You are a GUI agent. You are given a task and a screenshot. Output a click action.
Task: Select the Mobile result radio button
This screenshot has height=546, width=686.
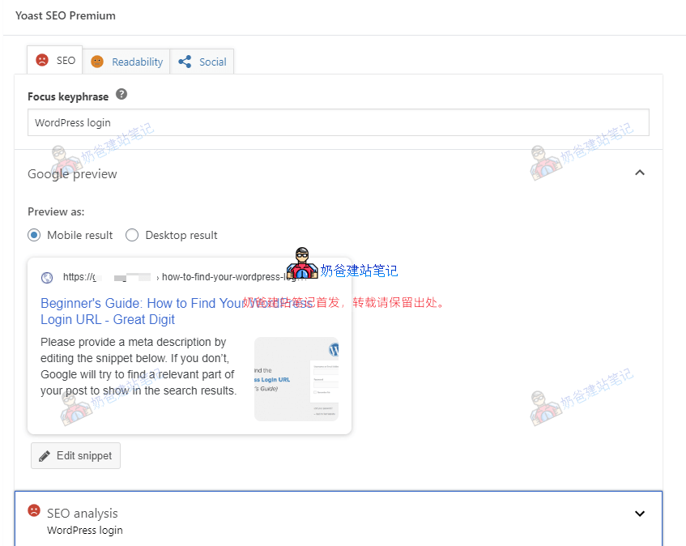[x=33, y=235]
